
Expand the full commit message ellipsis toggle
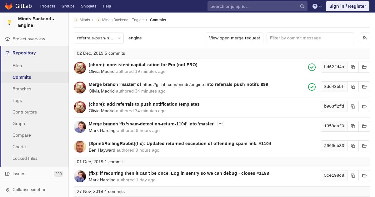(x=221, y=124)
